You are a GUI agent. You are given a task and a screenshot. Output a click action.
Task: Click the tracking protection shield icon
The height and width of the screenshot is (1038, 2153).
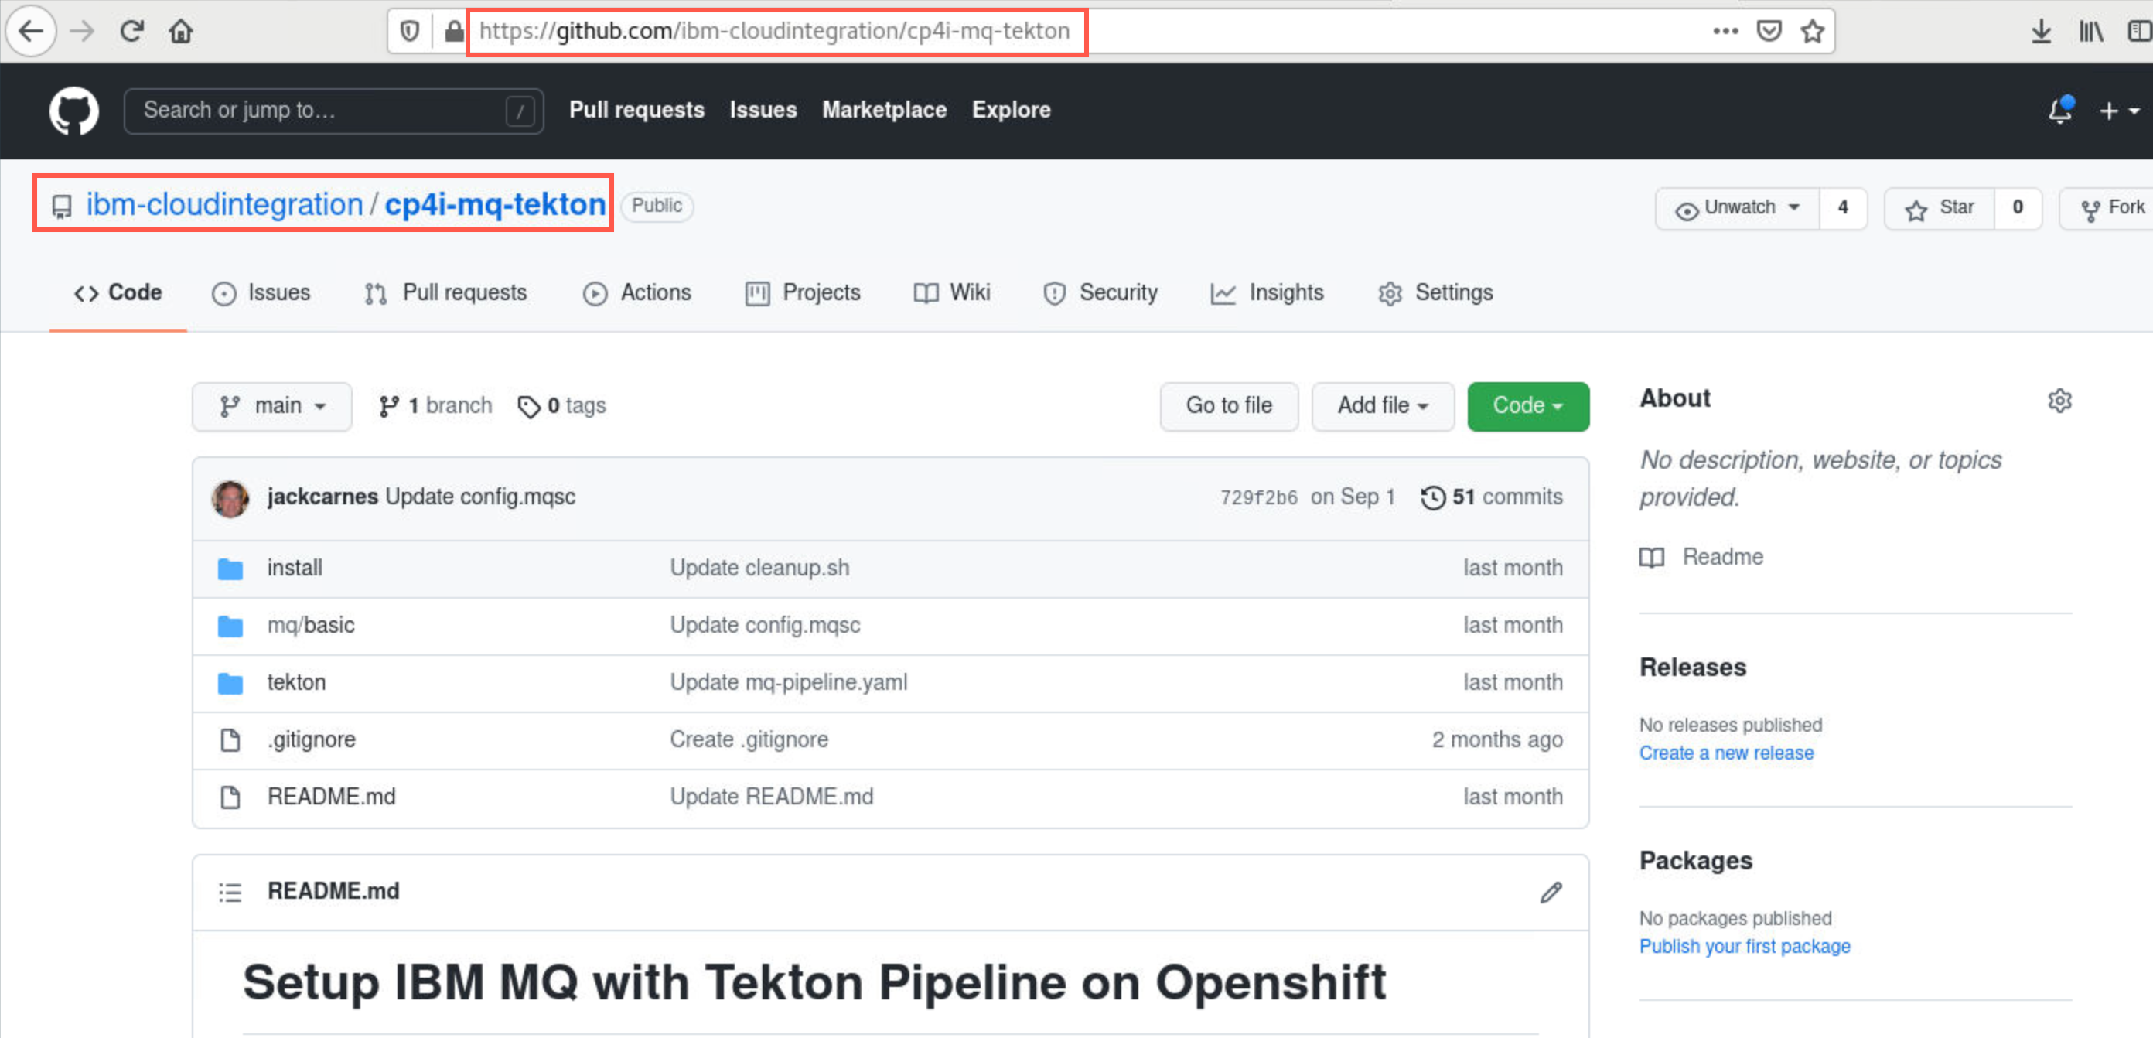[x=410, y=31]
